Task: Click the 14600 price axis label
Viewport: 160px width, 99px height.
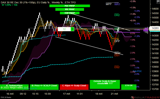Action: pyautogui.click(x=155, y=9)
